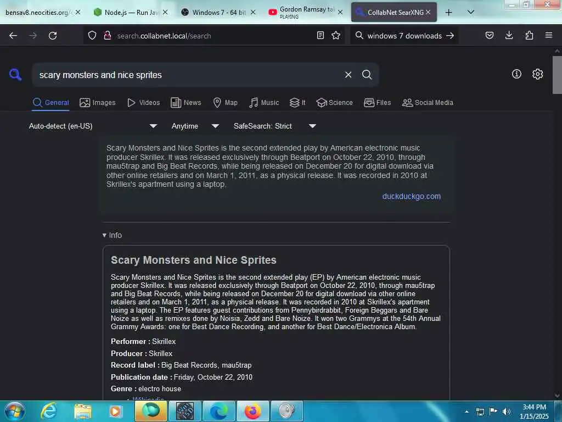
Task: Click the Genre : electro house row
Action: (146, 388)
